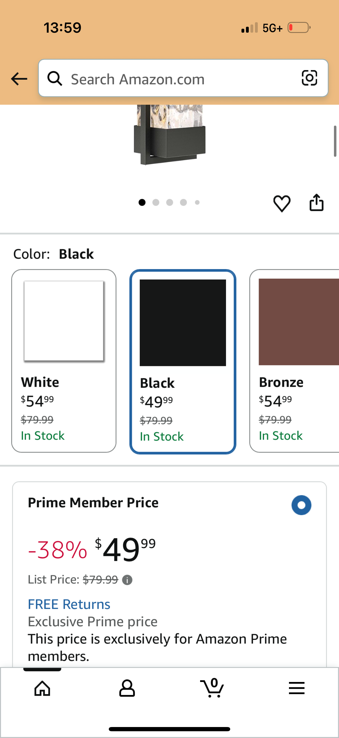Click the page scrollbar handle

335,141
